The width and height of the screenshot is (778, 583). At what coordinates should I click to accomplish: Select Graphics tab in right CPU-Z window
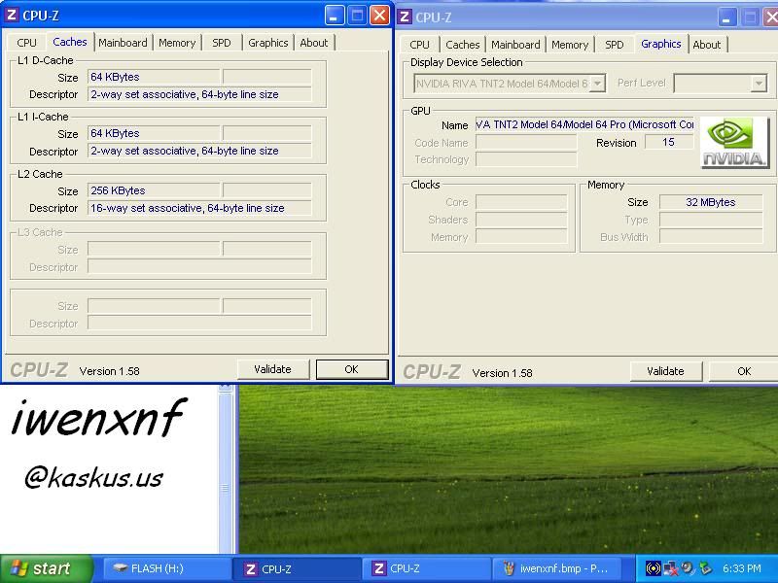pos(661,44)
